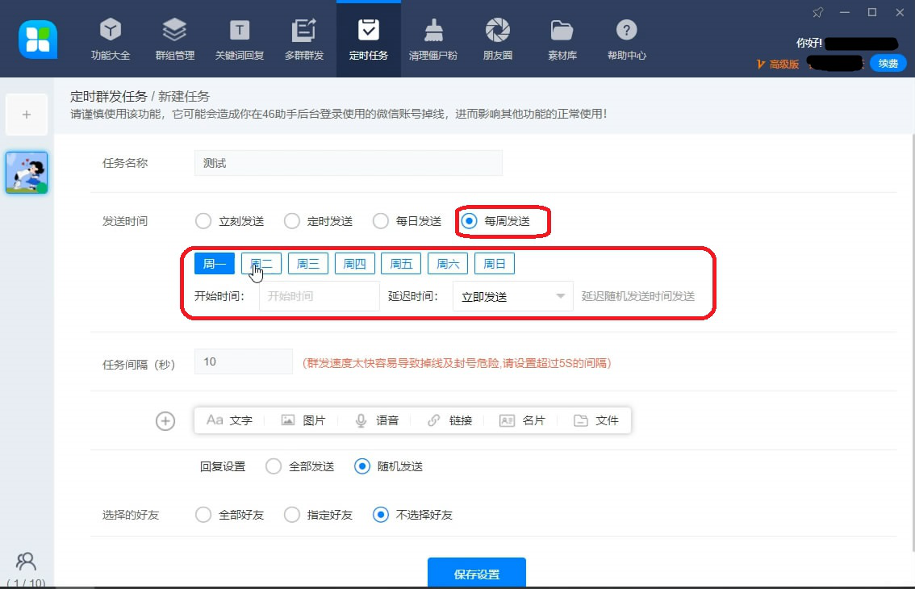915x589 pixels.
Task: Open the 续费 renewal options
Action: [887, 62]
